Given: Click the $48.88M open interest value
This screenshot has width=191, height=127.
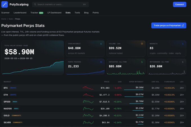Looking at the screenshot, I should [x=74, y=48].
